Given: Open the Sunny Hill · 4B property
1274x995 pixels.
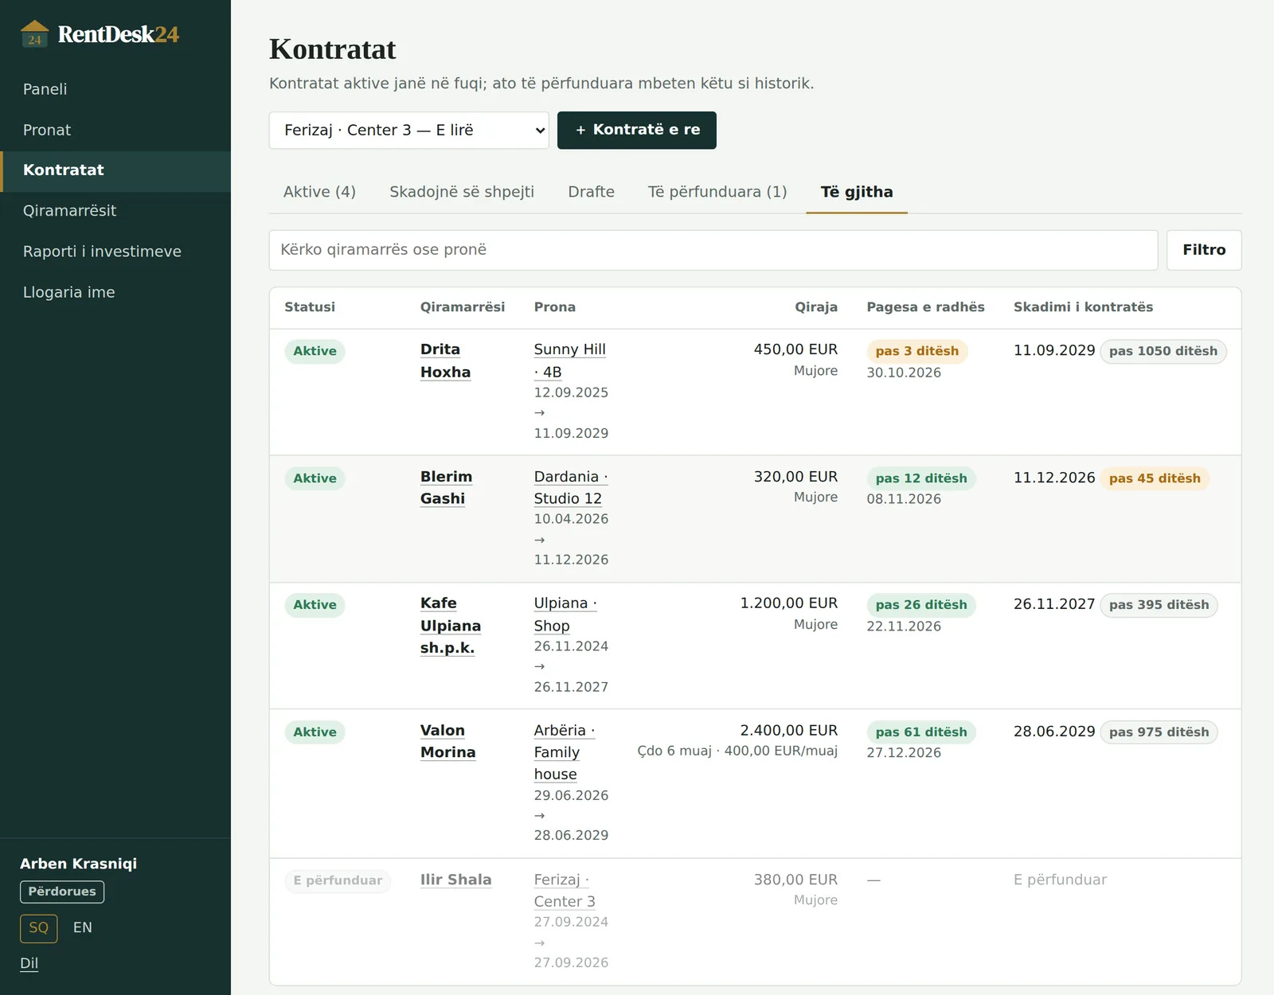Looking at the screenshot, I should (570, 361).
